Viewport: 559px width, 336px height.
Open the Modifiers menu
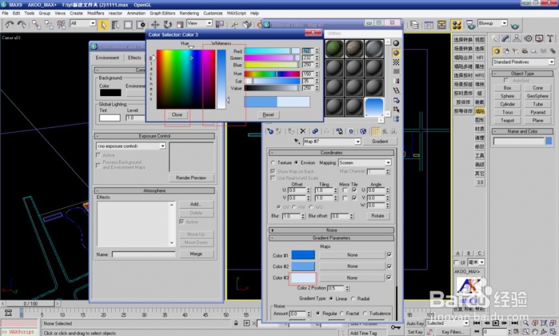click(96, 13)
